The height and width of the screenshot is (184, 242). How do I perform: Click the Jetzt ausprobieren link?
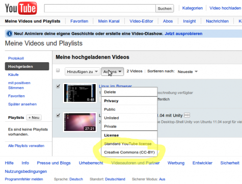183,34
